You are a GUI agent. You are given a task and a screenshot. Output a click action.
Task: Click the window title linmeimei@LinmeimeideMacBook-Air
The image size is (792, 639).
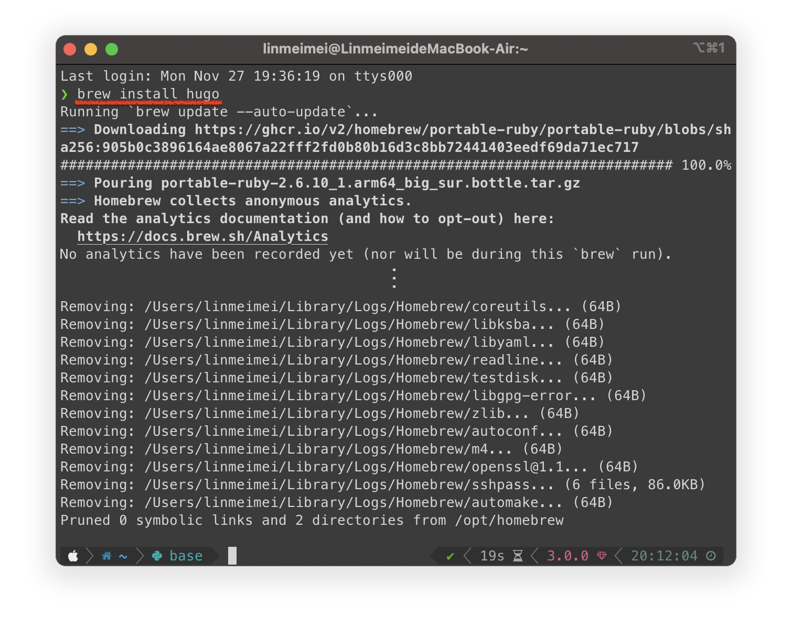(x=395, y=49)
